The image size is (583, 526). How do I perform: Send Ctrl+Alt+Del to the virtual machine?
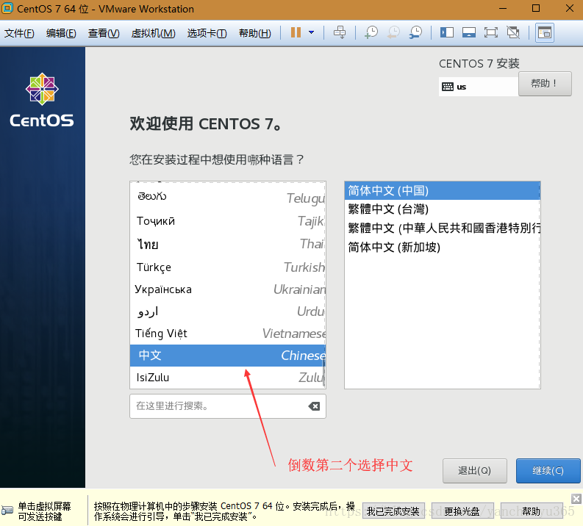coord(340,32)
